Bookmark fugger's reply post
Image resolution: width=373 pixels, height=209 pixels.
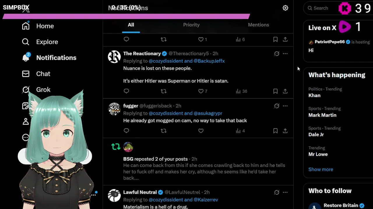click(275, 131)
